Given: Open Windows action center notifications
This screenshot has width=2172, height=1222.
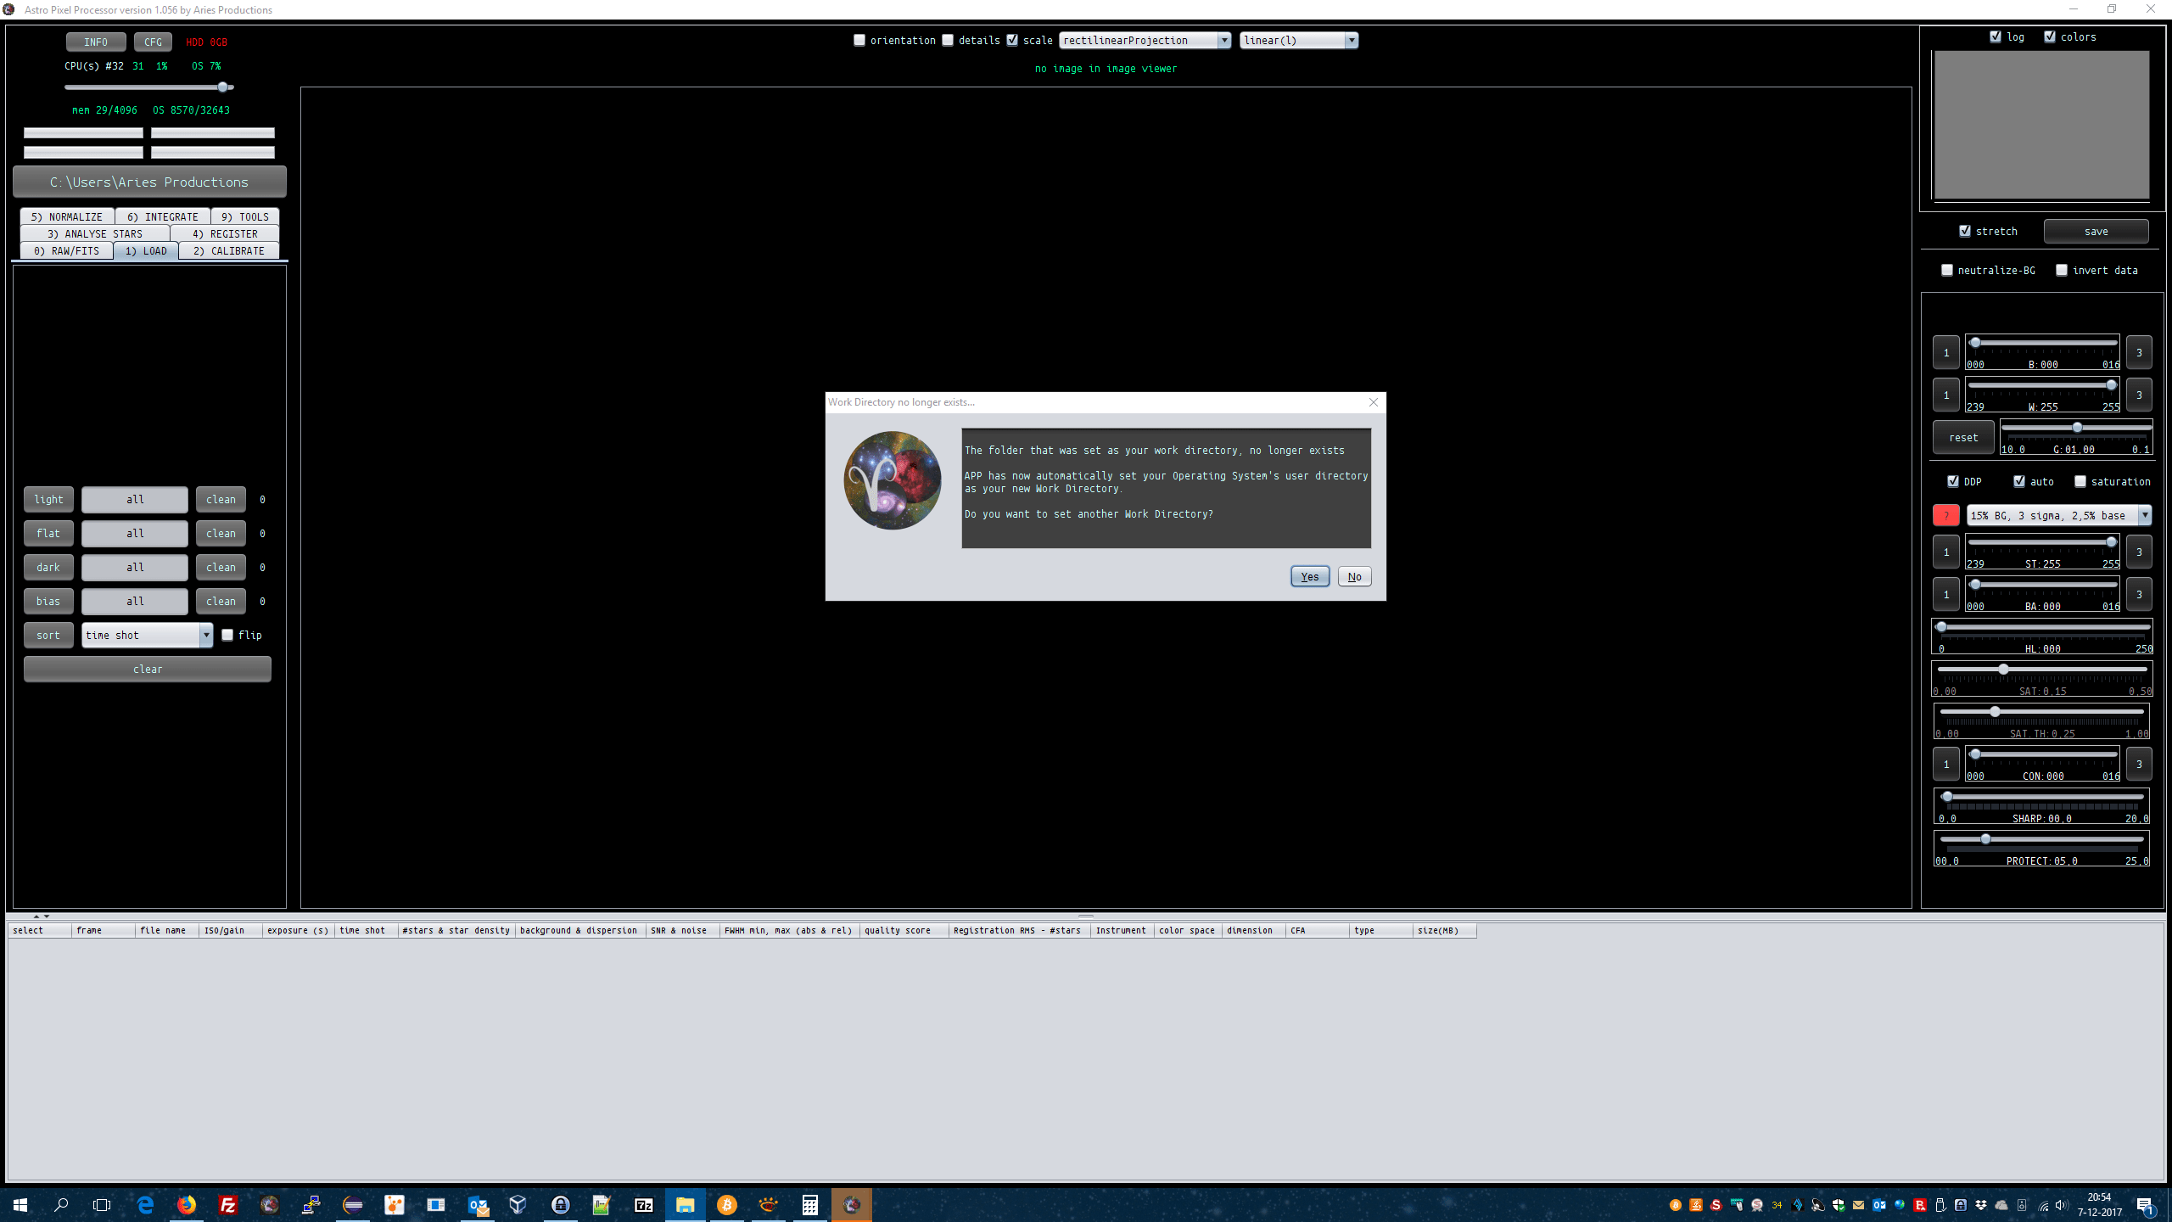Looking at the screenshot, I should point(2145,1205).
